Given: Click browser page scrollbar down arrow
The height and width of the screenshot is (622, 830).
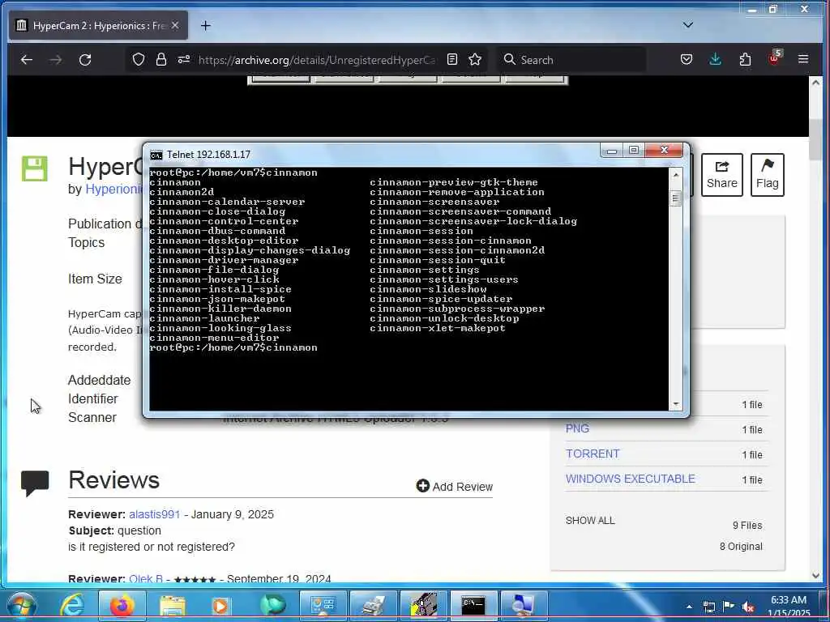Looking at the screenshot, I should 815,576.
